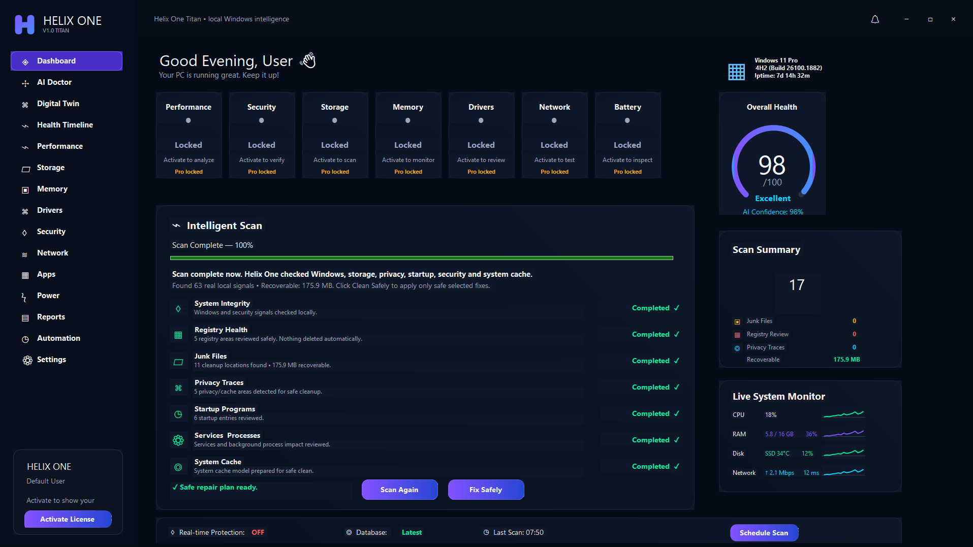
Task: Open the Dashboard menu item
Action: pos(67,61)
